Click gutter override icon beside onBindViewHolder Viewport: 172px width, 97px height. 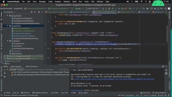click(x=48, y=57)
